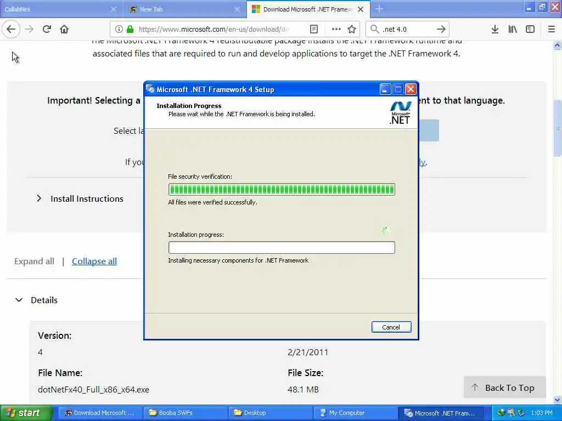Open Desktop folder from taskbar
This screenshot has width=562, height=421.
click(x=270, y=413)
